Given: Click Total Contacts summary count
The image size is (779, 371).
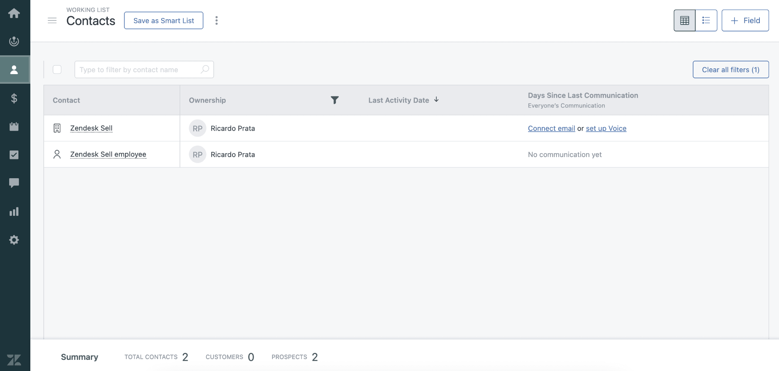Looking at the screenshot, I should 185,357.
